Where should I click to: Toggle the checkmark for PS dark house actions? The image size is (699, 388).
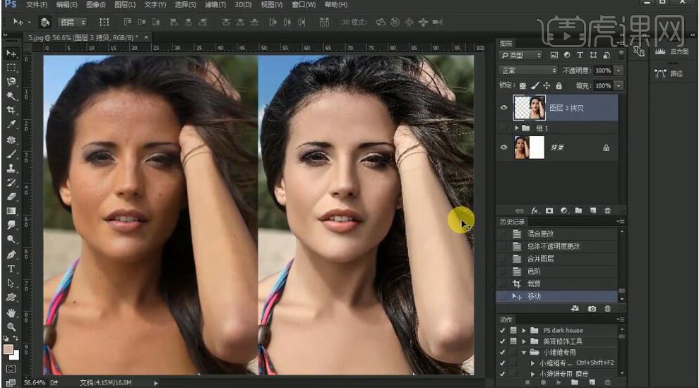point(502,330)
